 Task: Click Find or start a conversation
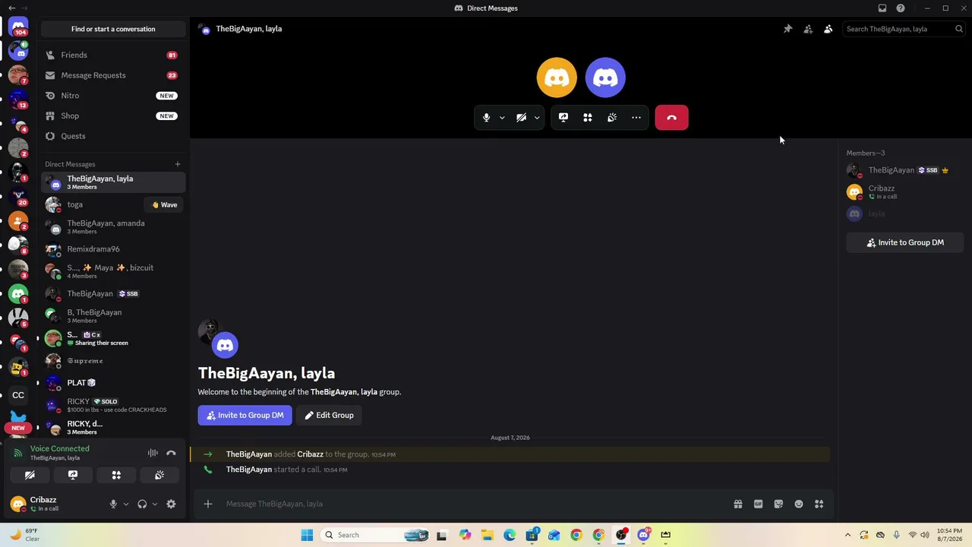tap(113, 29)
